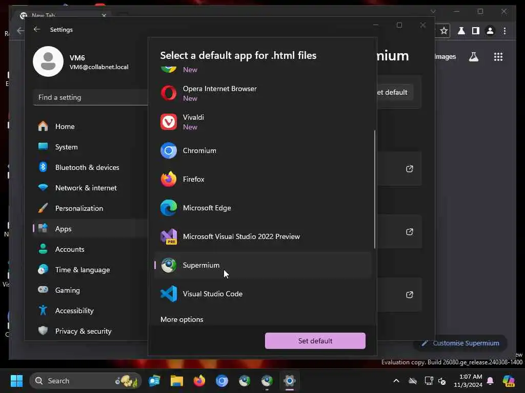Open Accounts settings category
Screen dimensions: 525x393
pyautogui.click(x=90, y=249)
